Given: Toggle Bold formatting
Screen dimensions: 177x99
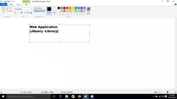Looking at the screenshot, I should [22, 13].
